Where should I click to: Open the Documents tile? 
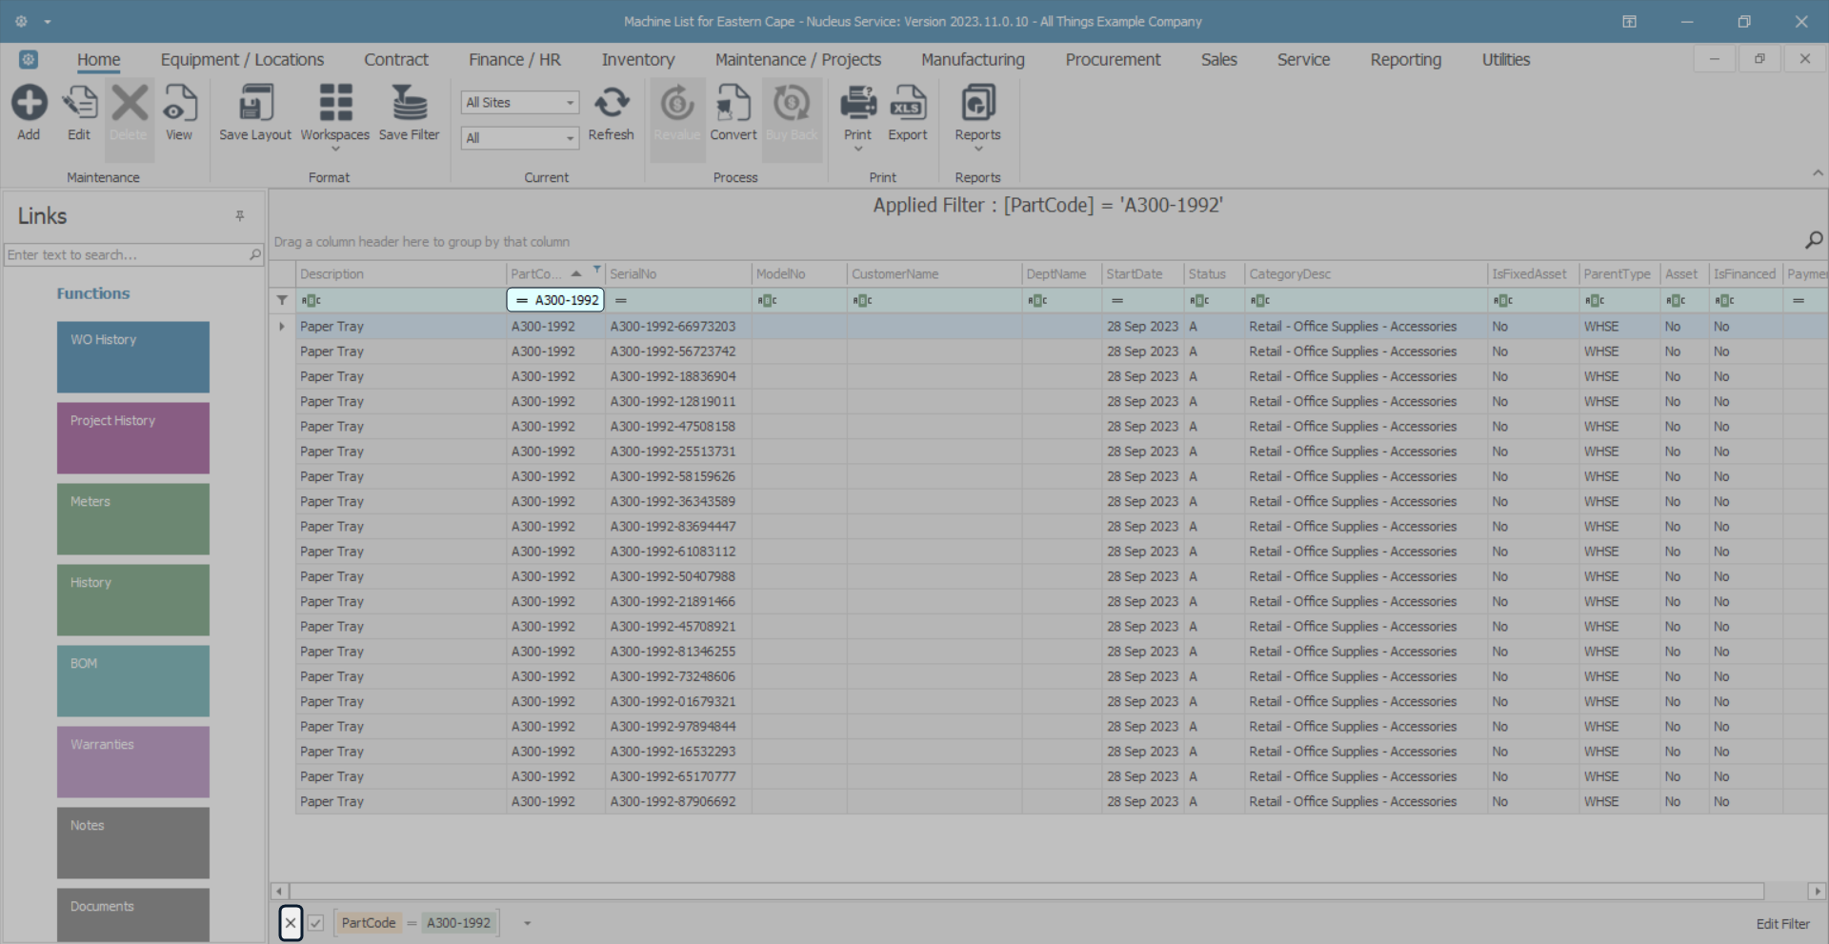[133, 915]
